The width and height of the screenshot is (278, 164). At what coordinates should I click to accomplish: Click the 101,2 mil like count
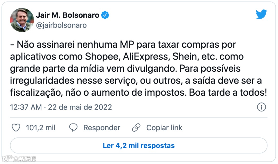click(x=40, y=128)
